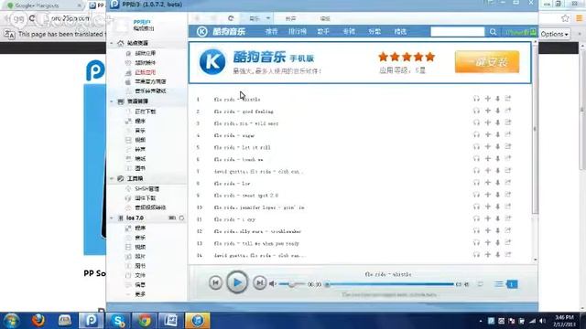Image resolution: width=586 pixels, height=329 pixels.
Task: Share row 12 troublemaker song via share icon
Action: [x=507, y=230]
